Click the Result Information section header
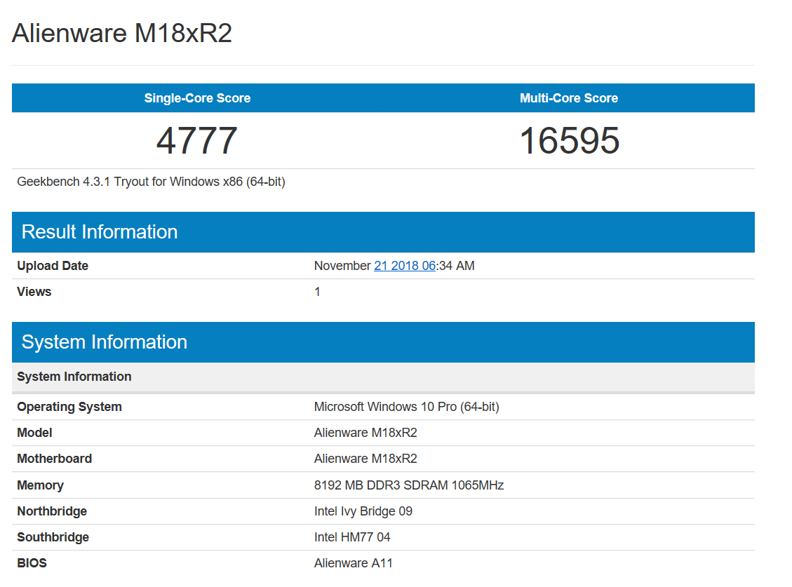 383,232
